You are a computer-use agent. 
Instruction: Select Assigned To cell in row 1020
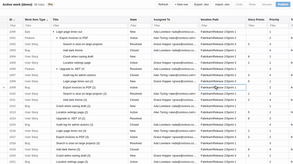175,155
